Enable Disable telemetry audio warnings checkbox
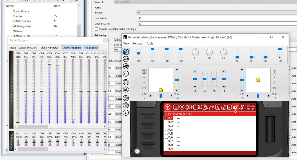 pyautogui.click(x=97, y=29)
